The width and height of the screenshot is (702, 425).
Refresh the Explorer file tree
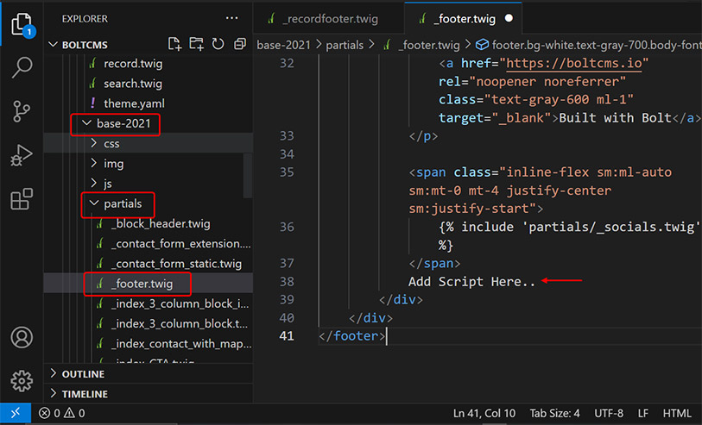(218, 44)
